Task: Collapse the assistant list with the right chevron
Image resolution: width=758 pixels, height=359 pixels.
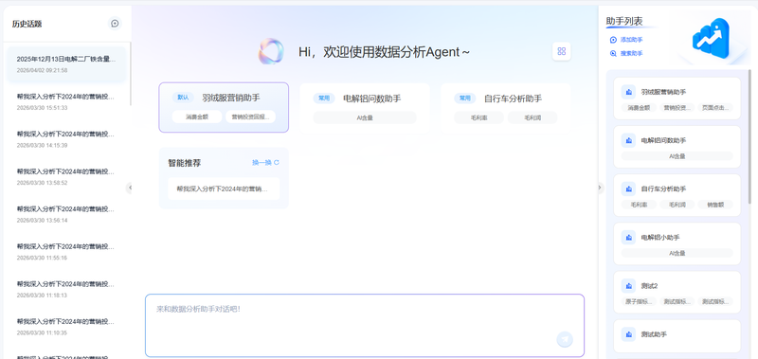Action: [600, 188]
